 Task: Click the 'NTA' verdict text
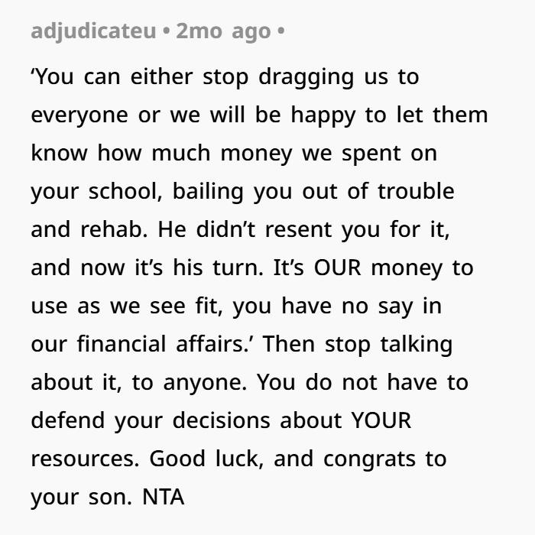(x=164, y=497)
